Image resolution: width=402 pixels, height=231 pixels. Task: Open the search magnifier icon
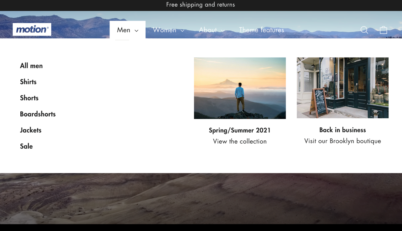pyautogui.click(x=364, y=30)
